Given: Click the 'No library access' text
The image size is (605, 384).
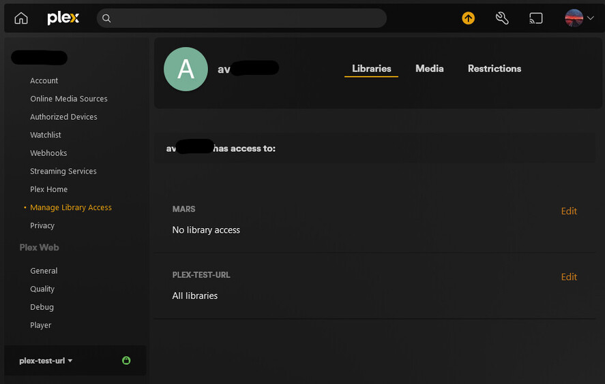Looking at the screenshot, I should coord(206,230).
